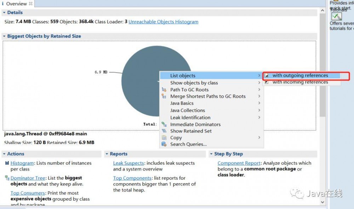Click the Dominator Tree icon
The height and width of the screenshot is (209, 354).
click(7, 178)
